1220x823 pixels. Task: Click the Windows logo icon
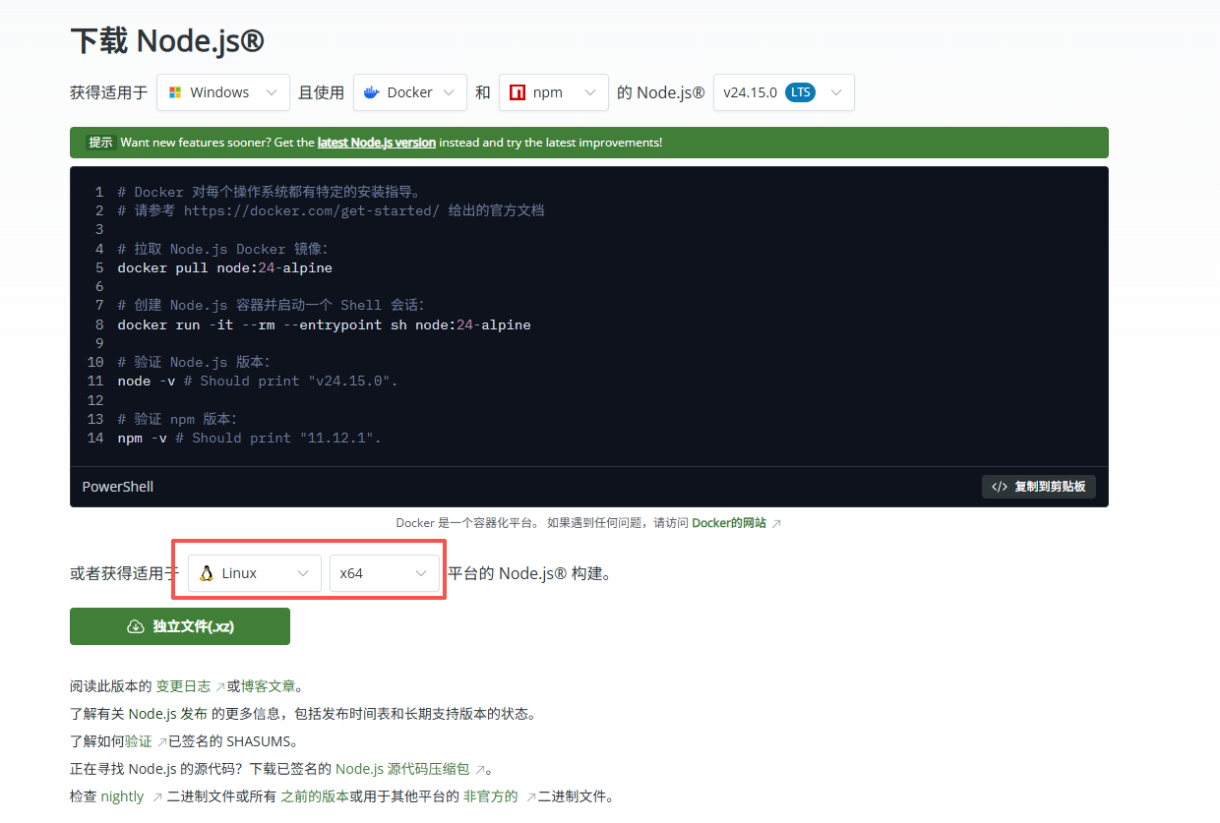175,92
